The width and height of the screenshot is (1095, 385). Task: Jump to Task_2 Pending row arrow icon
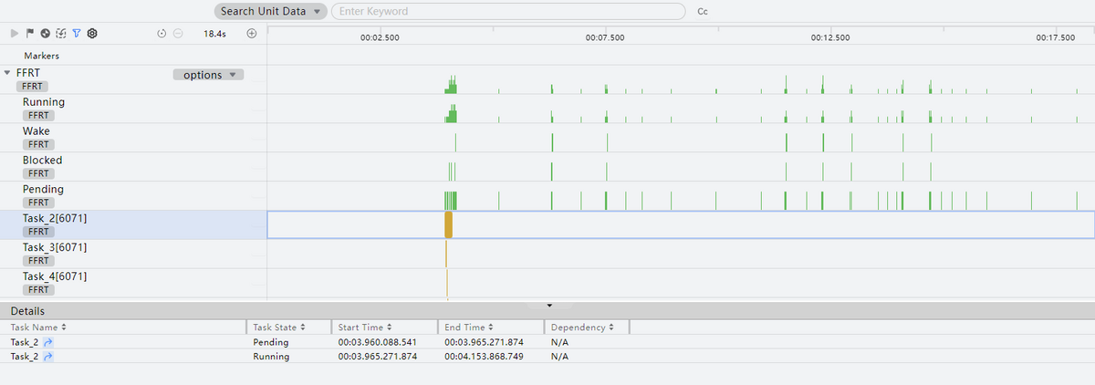(x=48, y=342)
